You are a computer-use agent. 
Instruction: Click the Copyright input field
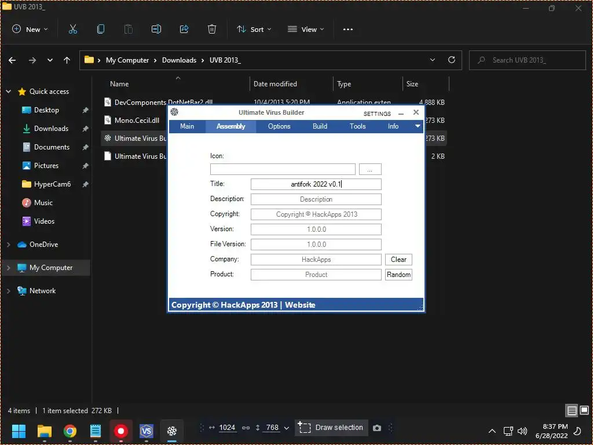(x=316, y=214)
